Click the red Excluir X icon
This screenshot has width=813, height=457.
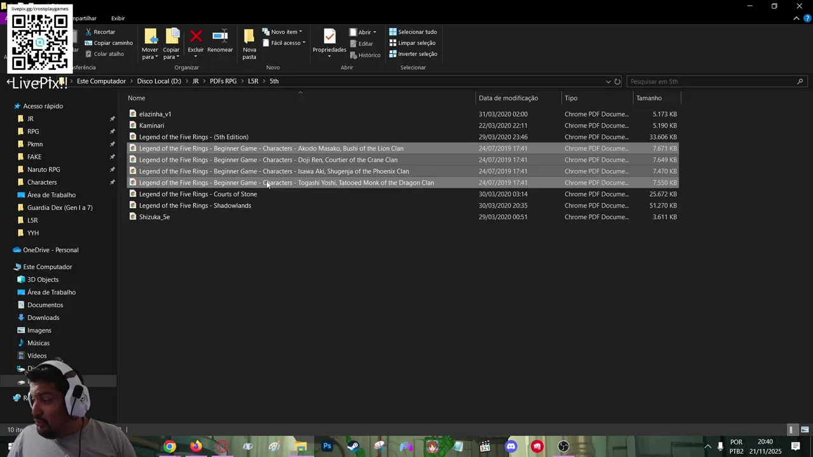coord(196,36)
